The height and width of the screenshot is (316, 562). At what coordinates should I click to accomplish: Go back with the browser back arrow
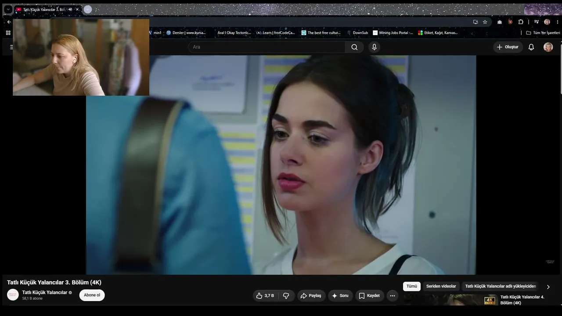(9, 22)
